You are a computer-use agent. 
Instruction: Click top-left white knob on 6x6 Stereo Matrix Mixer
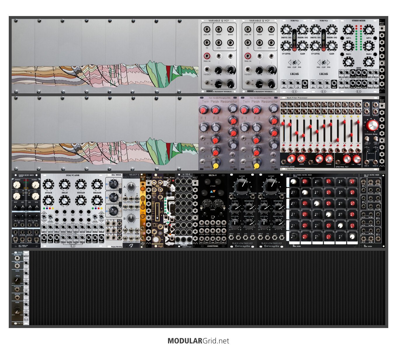click(x=293, y=182)
